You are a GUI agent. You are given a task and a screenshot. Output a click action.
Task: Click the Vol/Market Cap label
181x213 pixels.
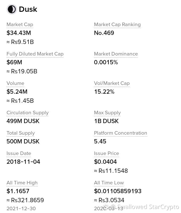click(x=112, y=83)
